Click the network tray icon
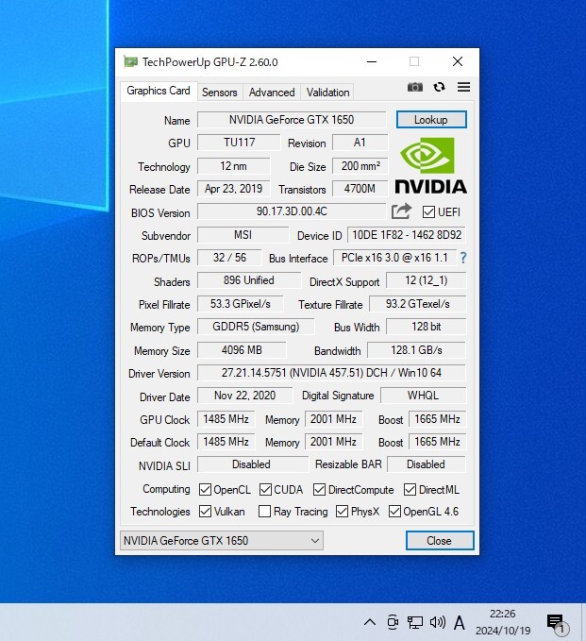586x641 pixels. 415,622
